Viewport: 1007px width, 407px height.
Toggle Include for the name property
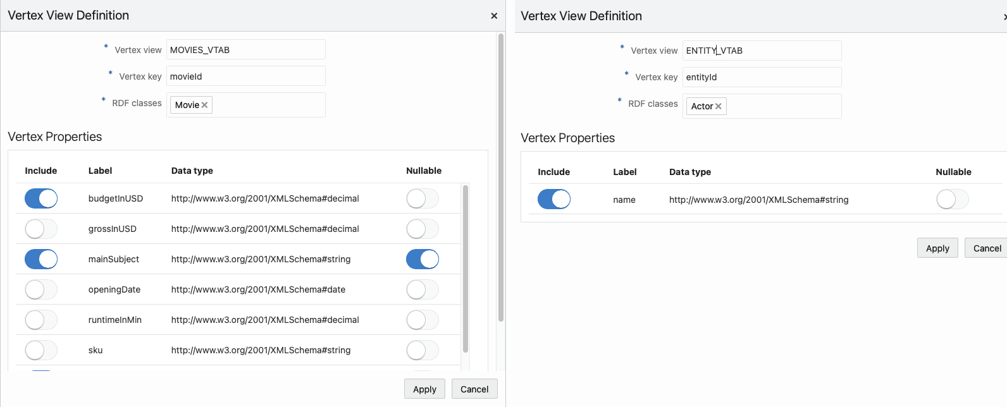point(554,200)
